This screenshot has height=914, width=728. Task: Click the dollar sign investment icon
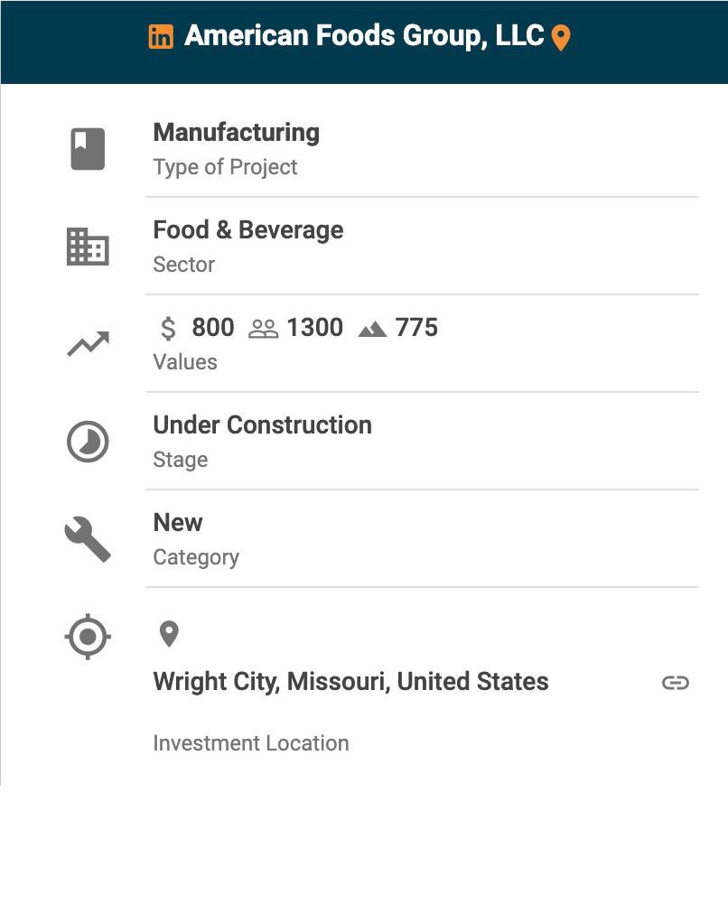[168, 328]
